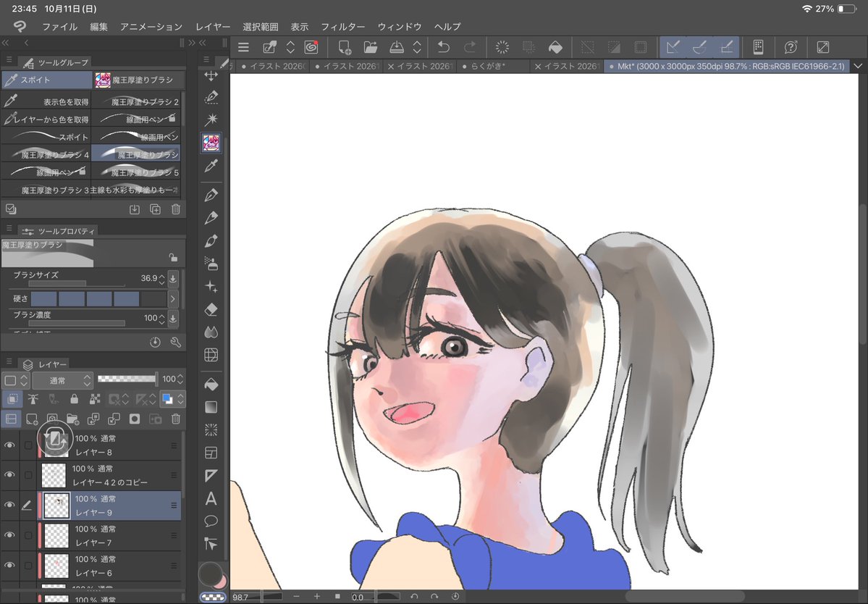The width and height of the screenshot is (868, 604).
Task: Click the brush size ブラシサイズ slider bar
Action: click(x=77, y=284)
